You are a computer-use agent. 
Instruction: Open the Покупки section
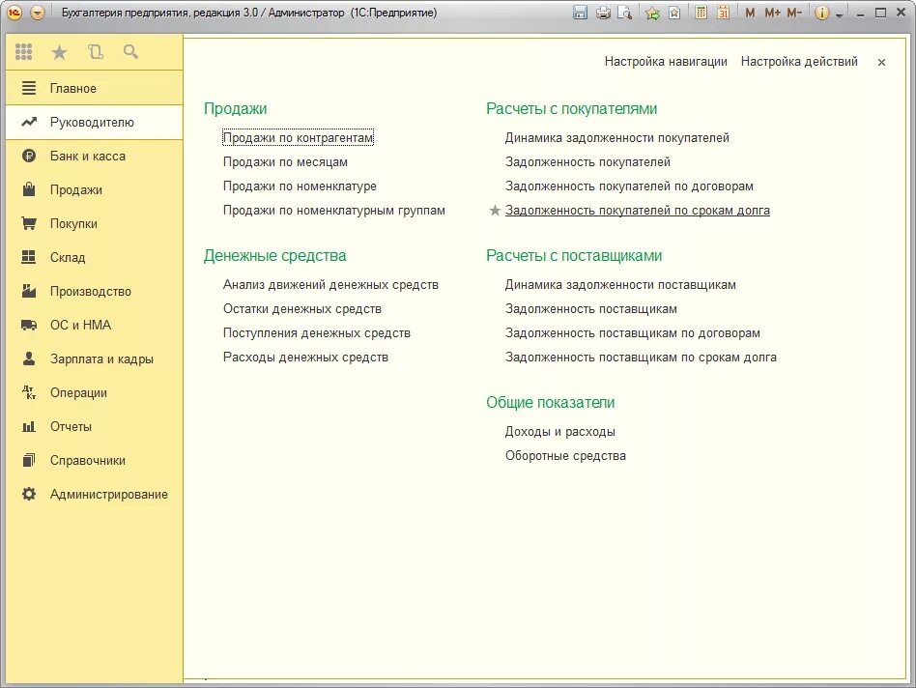click(95, 223)
